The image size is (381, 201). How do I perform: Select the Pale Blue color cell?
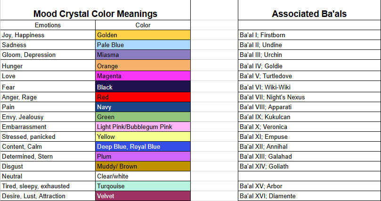[143, 45]
